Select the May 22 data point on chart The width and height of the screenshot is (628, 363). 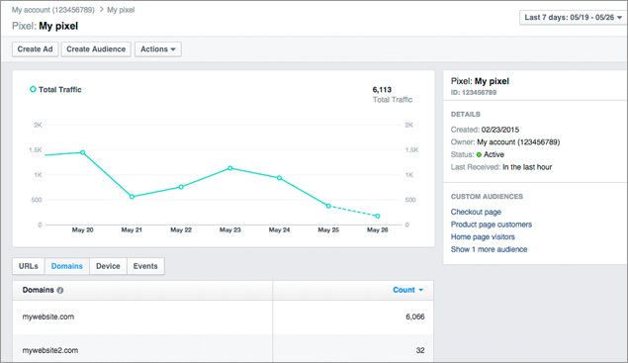[181, 187]
